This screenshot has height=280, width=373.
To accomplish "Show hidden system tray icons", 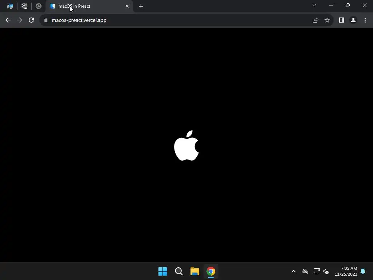I will (294, 271).
